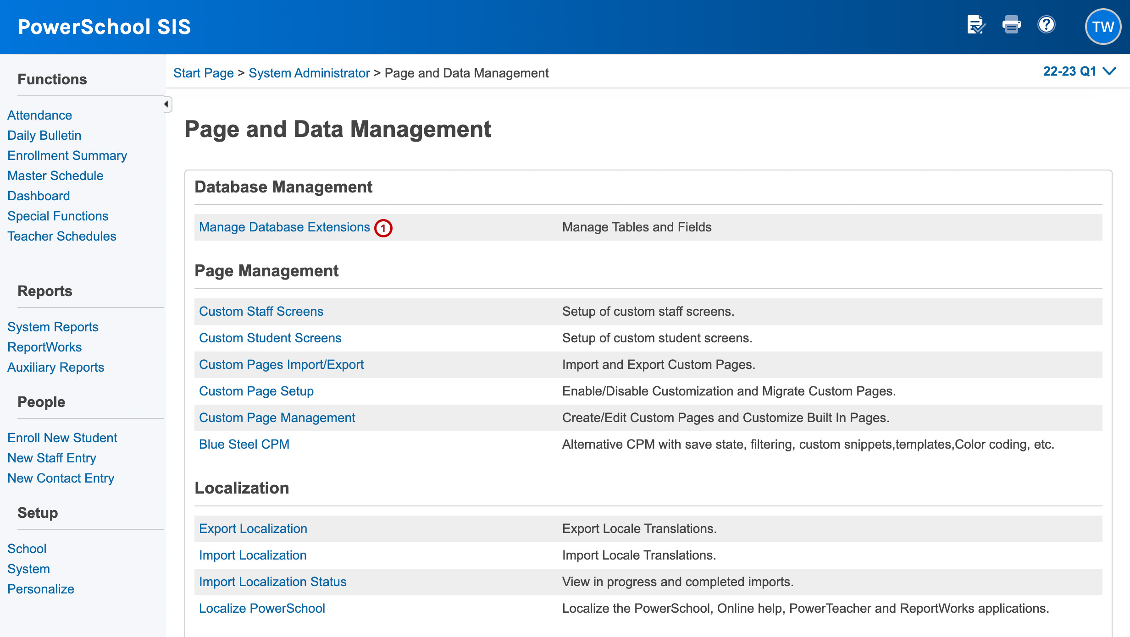Open Import Localization Status
Image resolution: width=1130 pixels, height=637 pixels.
tap(273, 582)
